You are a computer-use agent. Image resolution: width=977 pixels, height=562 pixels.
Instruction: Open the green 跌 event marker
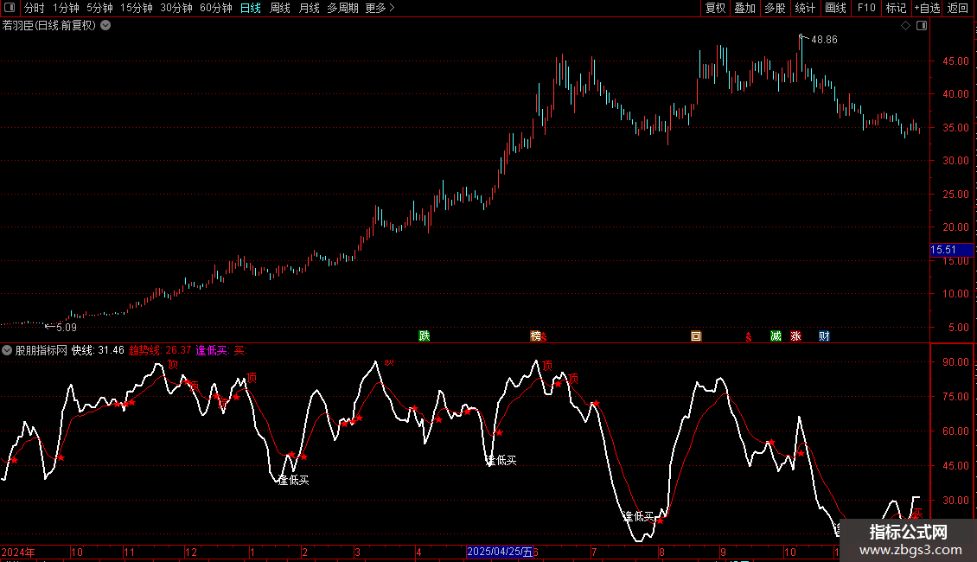[x=425, y=336]
